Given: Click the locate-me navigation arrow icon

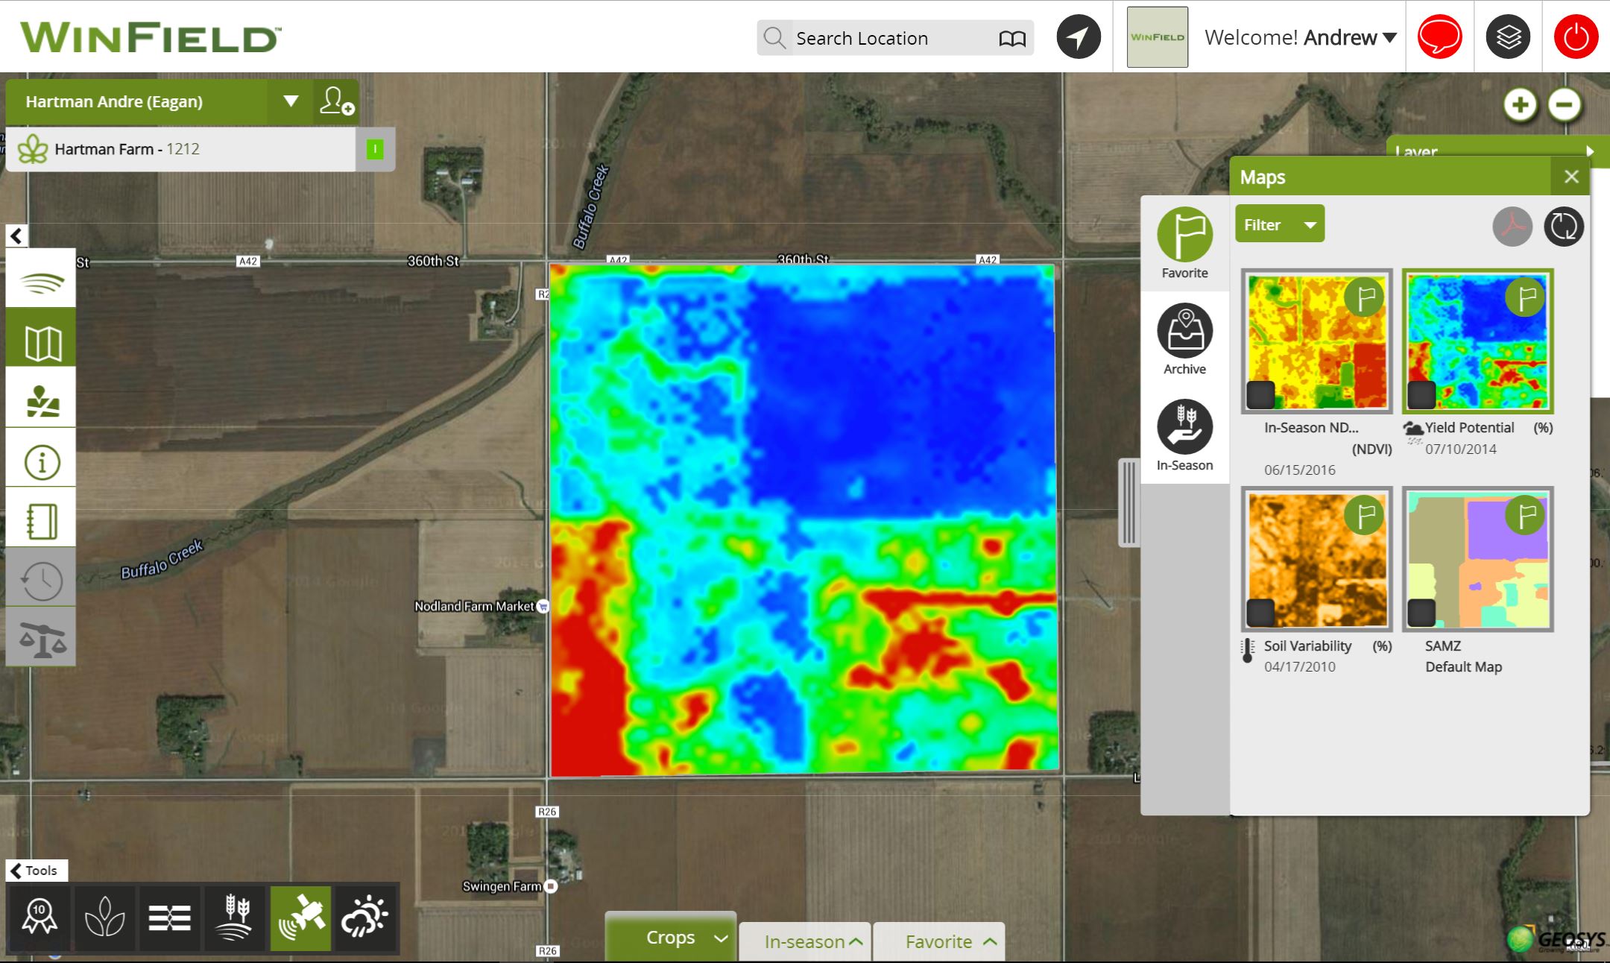Looking at the screenshot, I should coord(1079,37).
